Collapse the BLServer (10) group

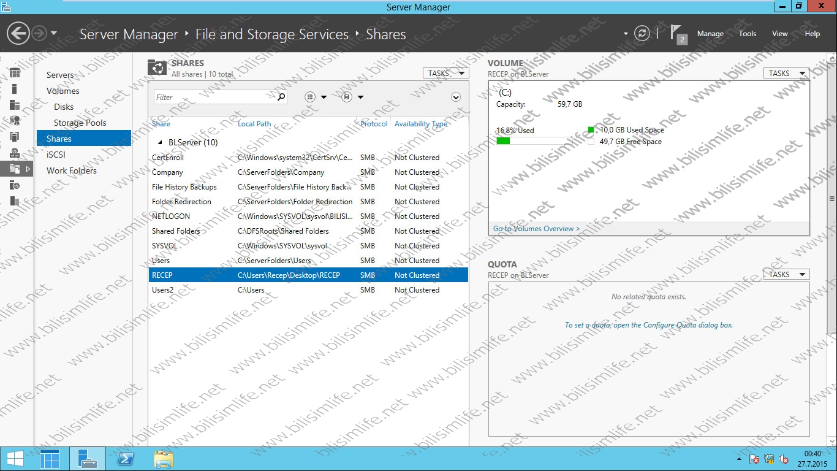coord(161,142)
